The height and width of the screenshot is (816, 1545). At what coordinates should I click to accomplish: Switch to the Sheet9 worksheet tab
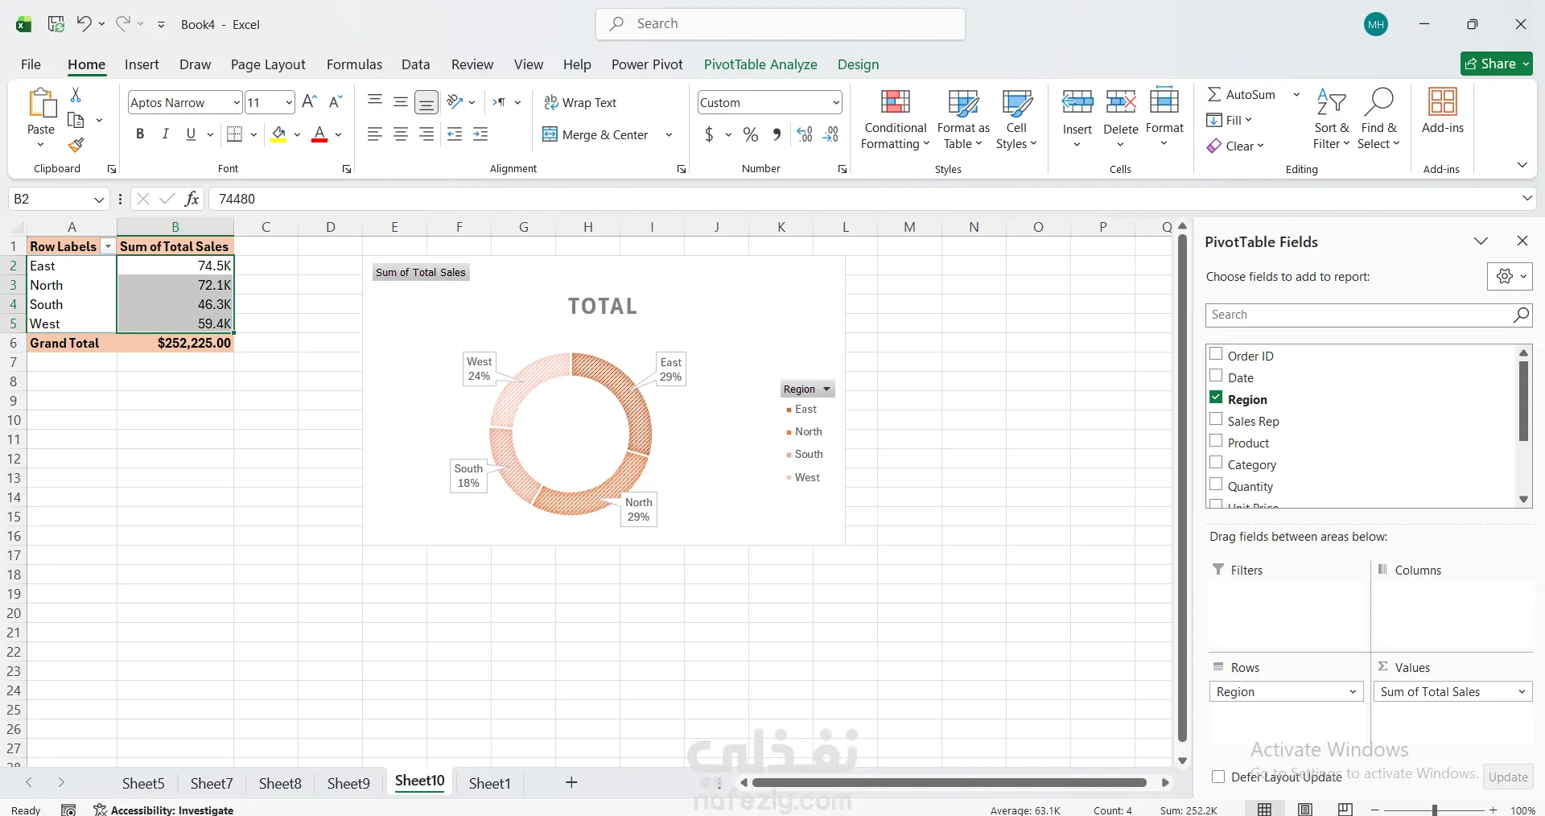(348, 783)
